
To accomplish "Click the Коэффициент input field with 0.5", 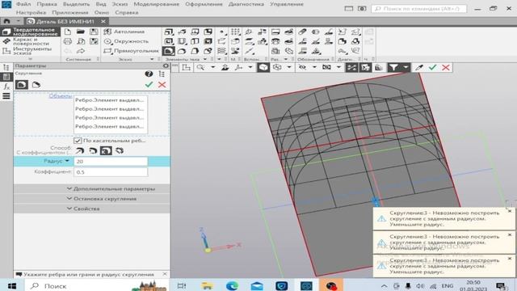I will [111, 172].
